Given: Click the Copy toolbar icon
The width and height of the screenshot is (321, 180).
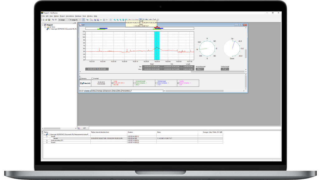Looking at the screenshot, I should (x=53, y=20).
